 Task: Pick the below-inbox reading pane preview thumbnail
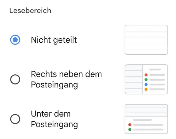click(x=146, y=119)
